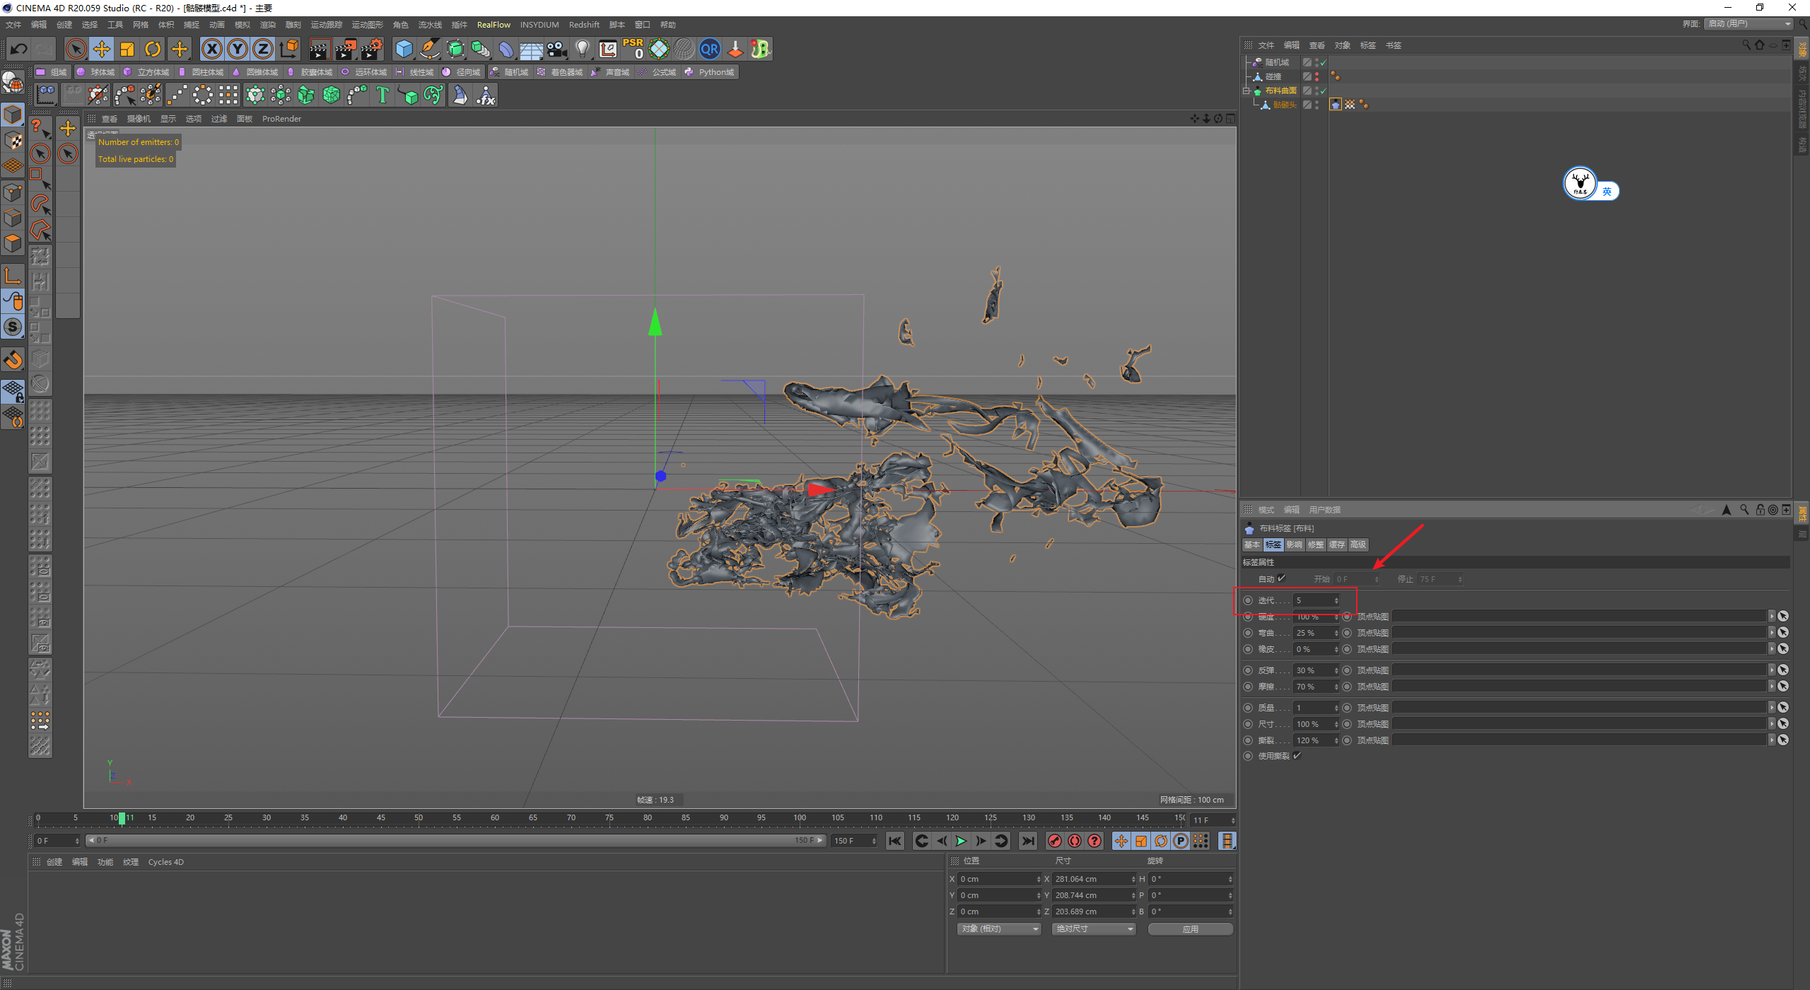Image resolution: width=1810 pixels, height=990 pixels.
Task: Click the Camera object icon
Action: click(557, 49)
